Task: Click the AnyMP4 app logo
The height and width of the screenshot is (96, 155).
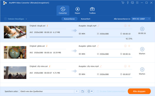Action: (x=5, y=3)
